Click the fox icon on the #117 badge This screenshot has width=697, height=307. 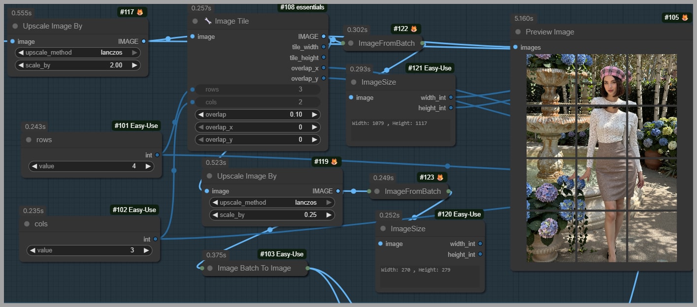point(140,12)
